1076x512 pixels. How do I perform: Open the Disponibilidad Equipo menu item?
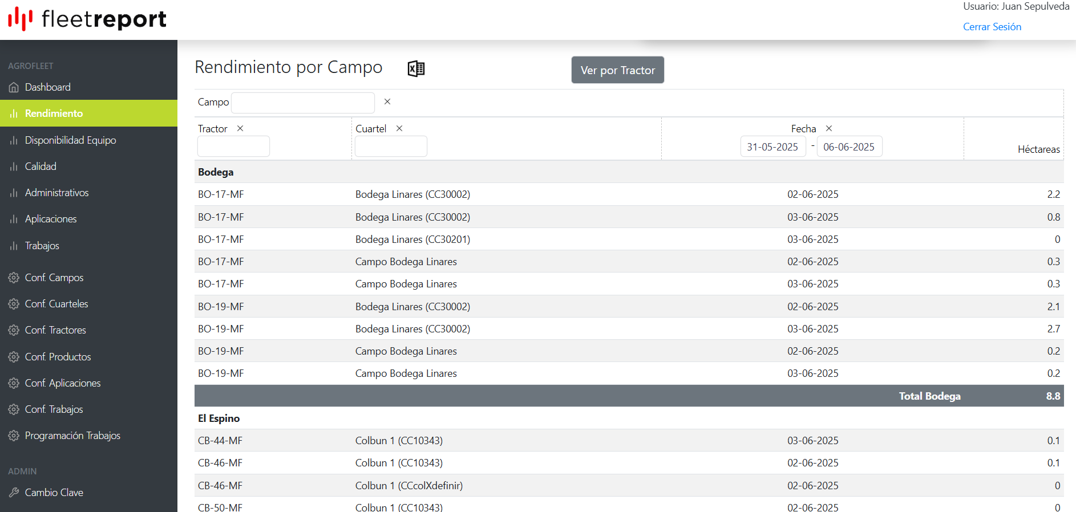coord(70,140)
